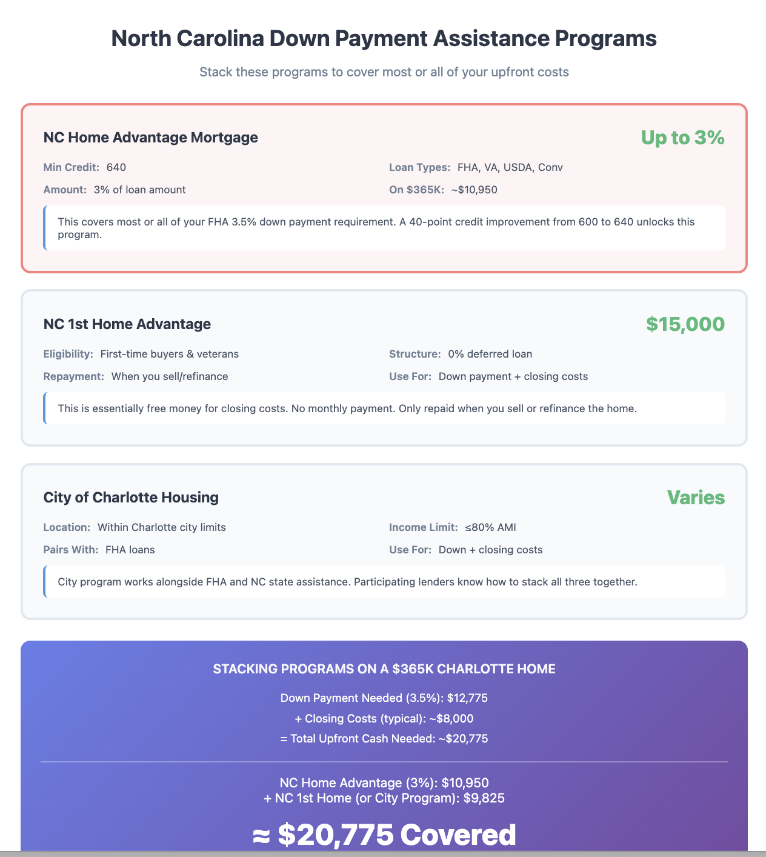Click the NC Home Advantage Mortgage heading

(150, 138)
